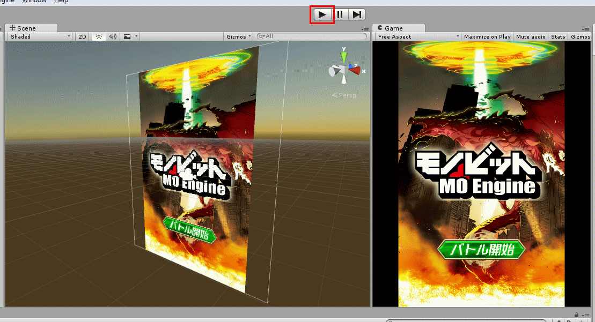Toggle the Persp projection label
Screen dimensions: 595x322
pyautogui.click(x=344, y=95)
